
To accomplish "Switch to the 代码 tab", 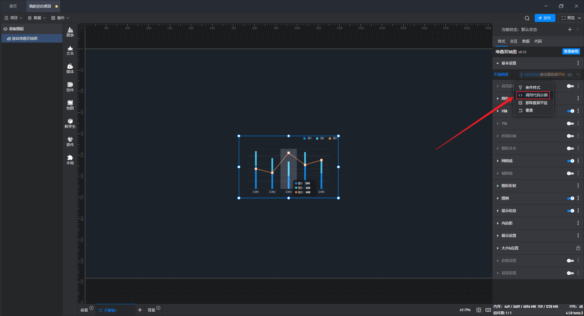I will click(x=538, y=41).
